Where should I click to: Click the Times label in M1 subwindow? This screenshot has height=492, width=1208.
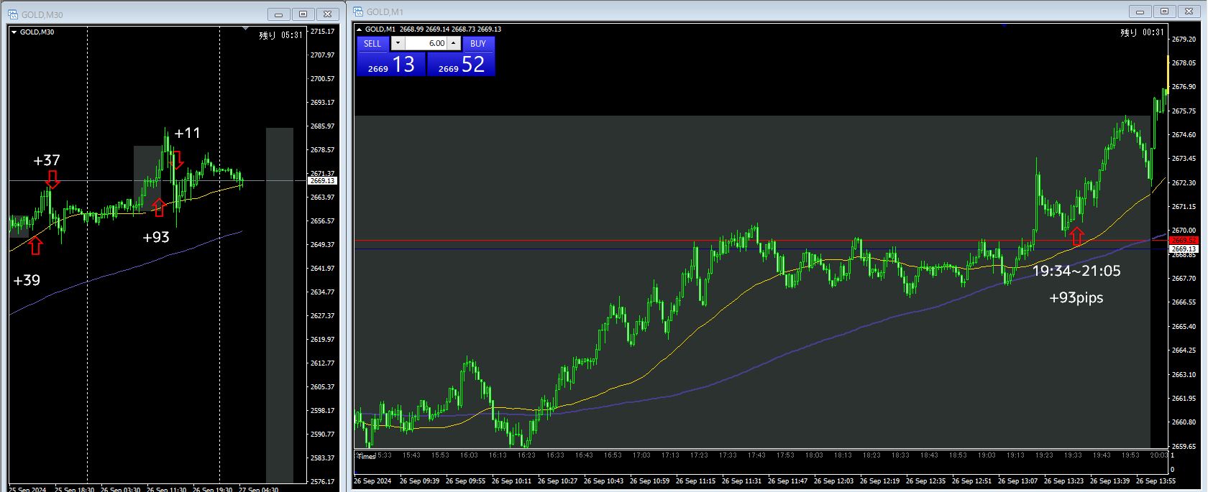(x=366, y=457)
